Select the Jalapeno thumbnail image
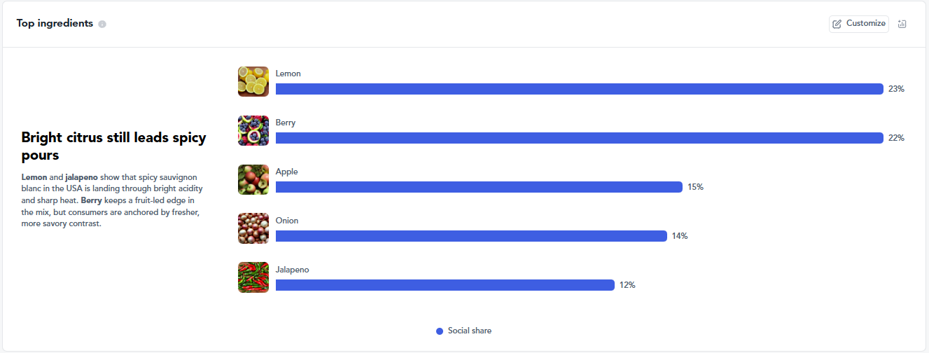Viewport: 929px width, 353px height. click(x=253, y=277)
